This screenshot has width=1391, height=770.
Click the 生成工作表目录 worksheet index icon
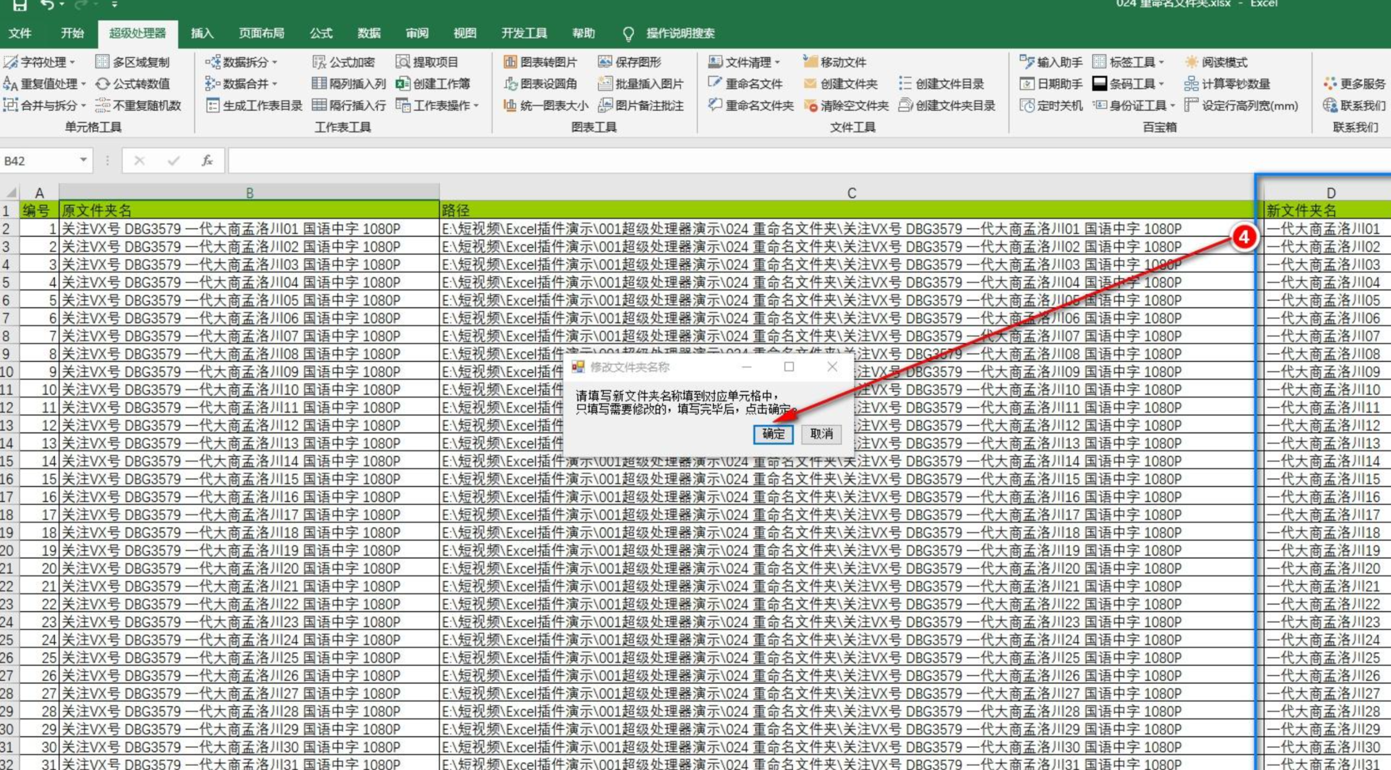pyautogui.click(x=213, y=105)
